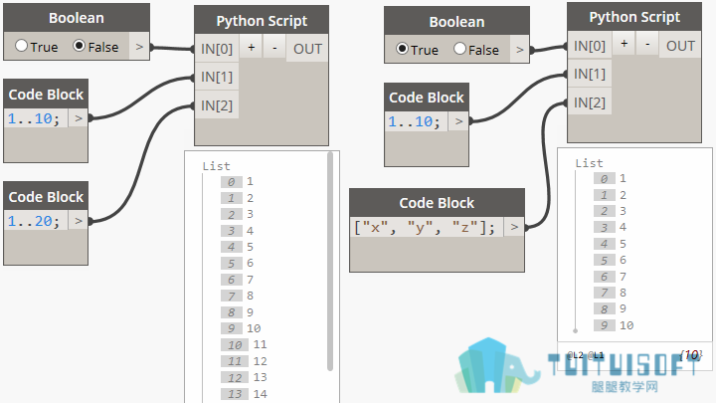Click IN[2] port on left Python Script
The width and height of the screenshot is (716, 403).
coord(217,105)
